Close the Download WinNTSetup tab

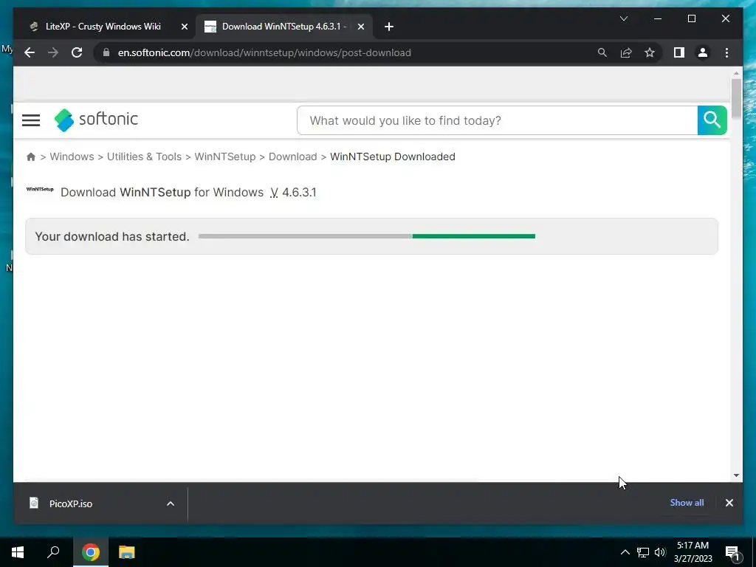360,27
